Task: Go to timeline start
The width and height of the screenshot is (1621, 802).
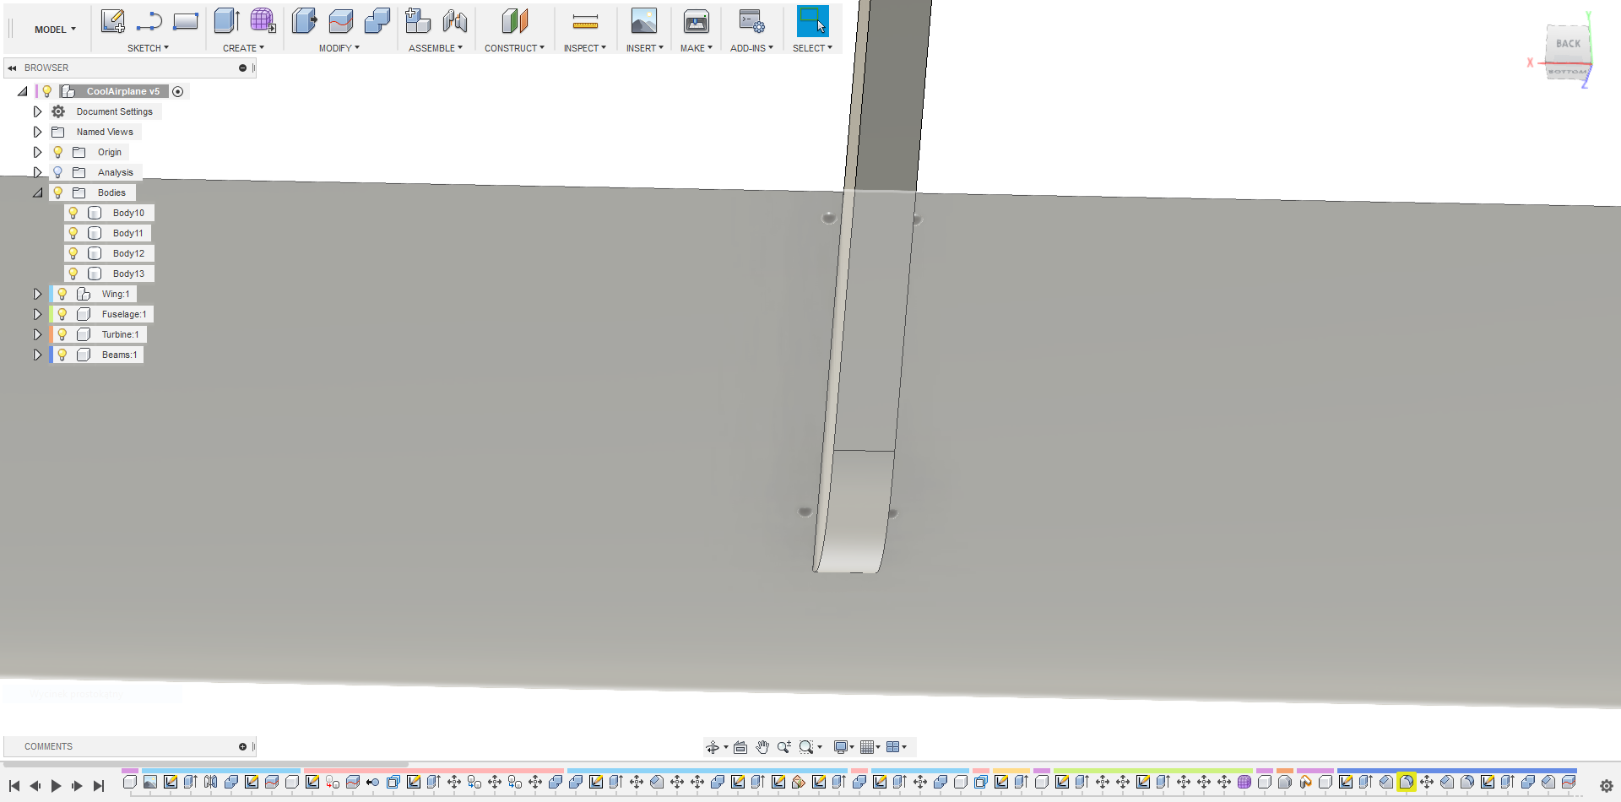Action: click(x=14, y=786)
